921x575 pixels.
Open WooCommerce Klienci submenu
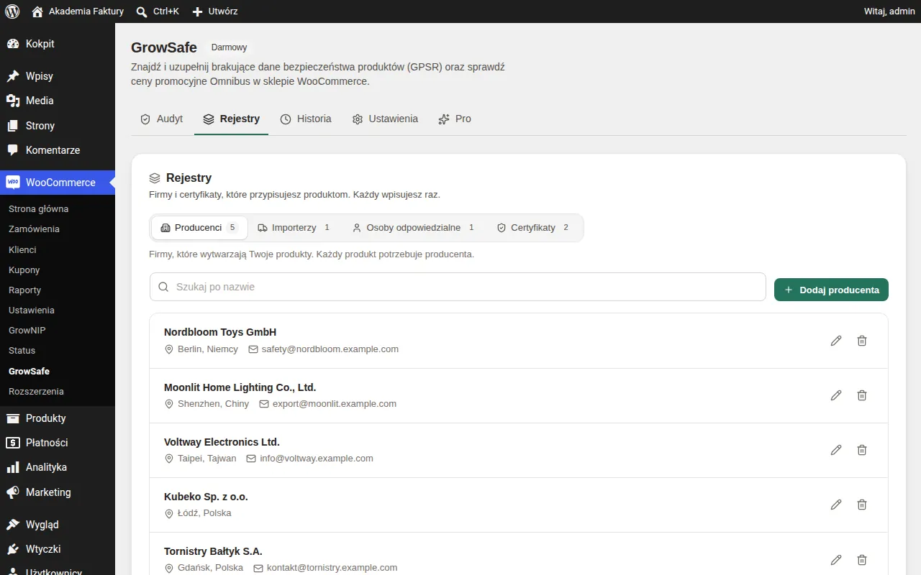[58, 250]
